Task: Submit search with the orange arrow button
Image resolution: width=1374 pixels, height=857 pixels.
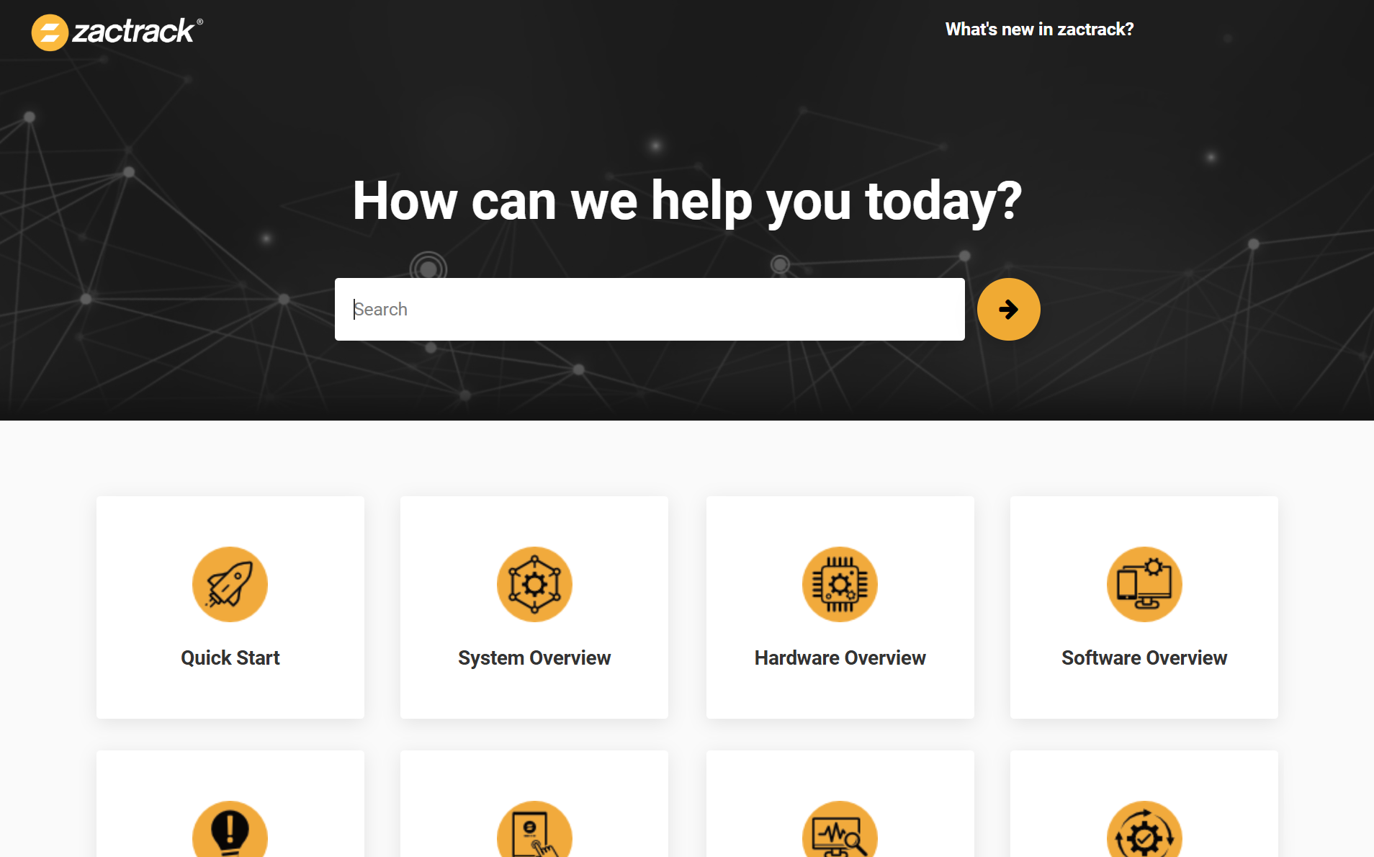Action: click(x=1008, y=309)
